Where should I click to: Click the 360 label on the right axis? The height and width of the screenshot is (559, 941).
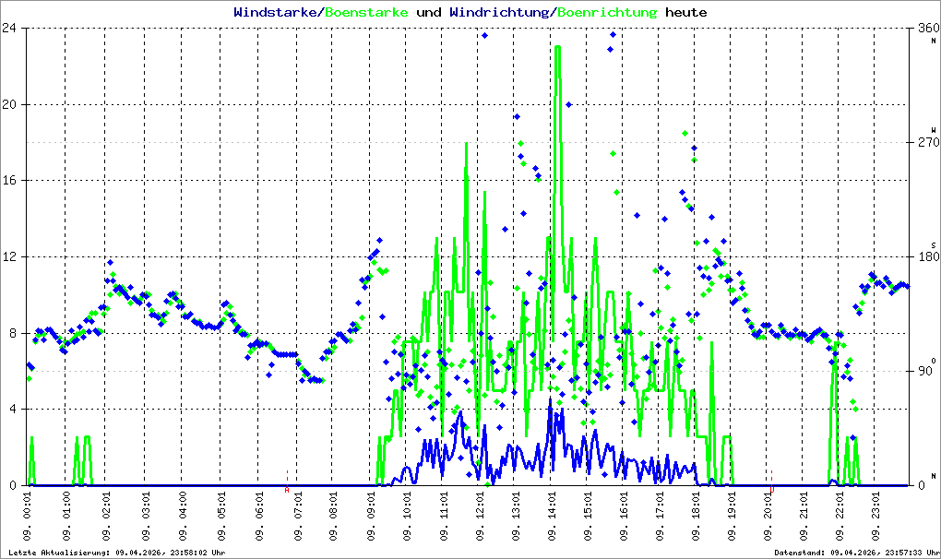point(928,28)
